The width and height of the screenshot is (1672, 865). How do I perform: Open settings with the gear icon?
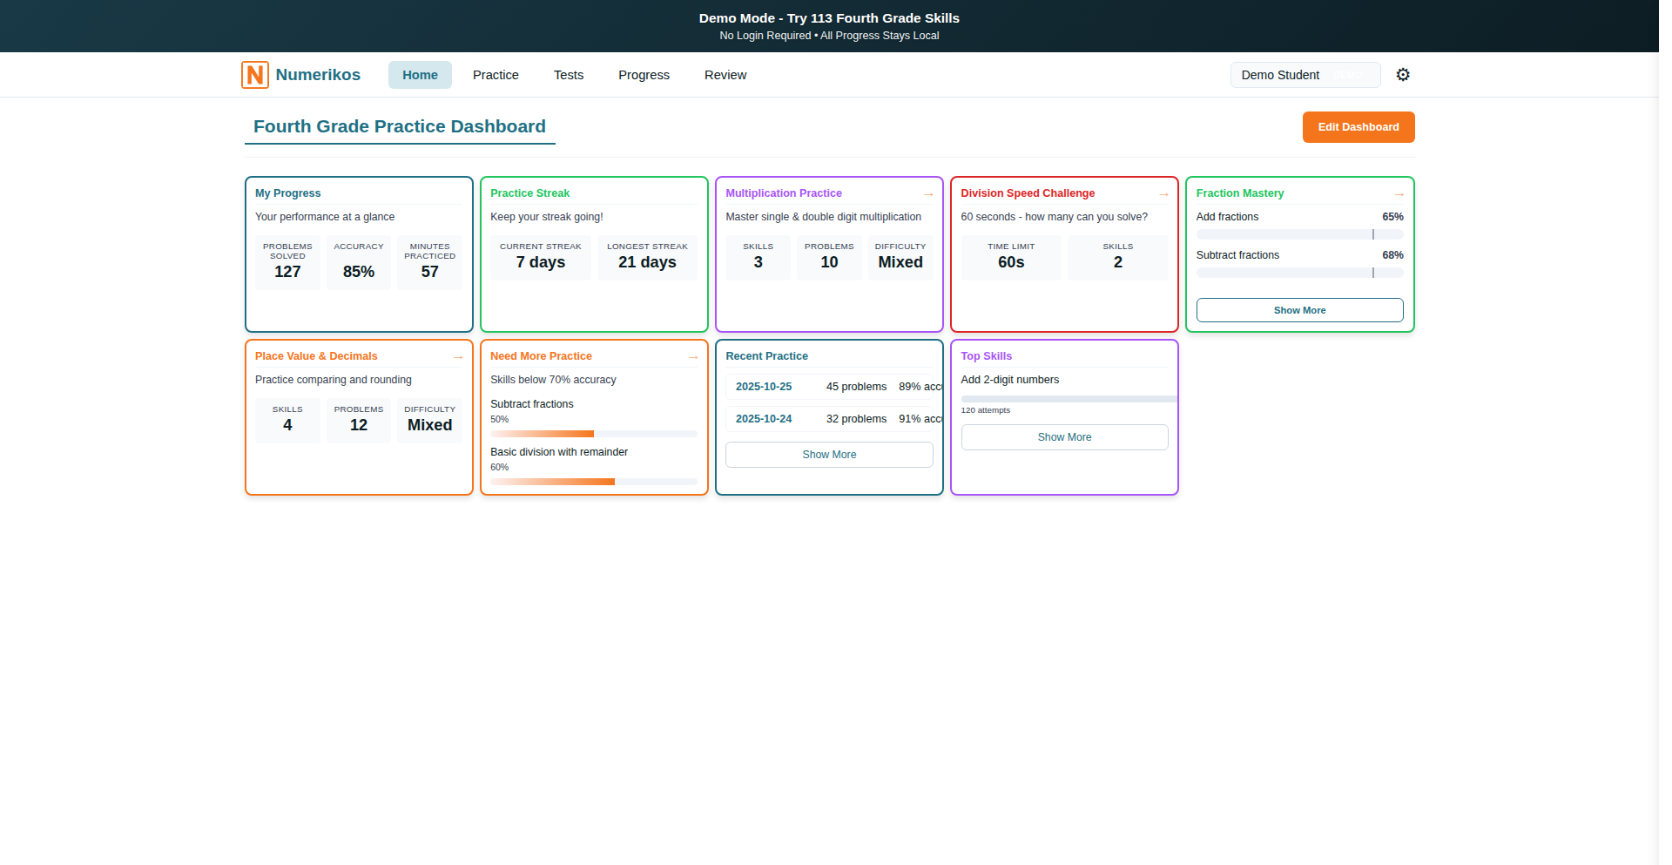(x=1402, y=75)
